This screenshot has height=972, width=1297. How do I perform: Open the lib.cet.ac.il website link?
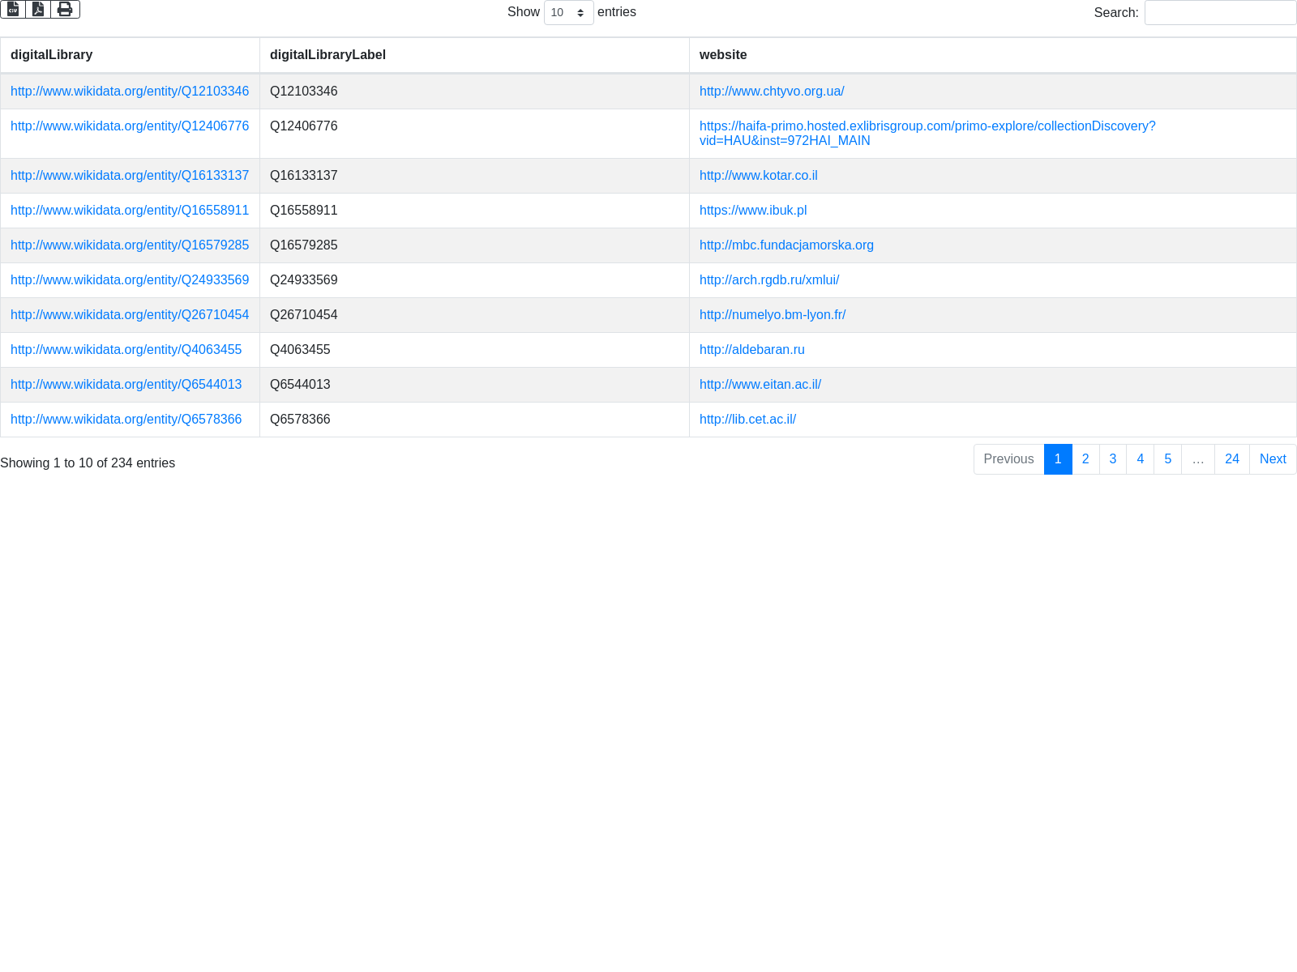(747, 420)
